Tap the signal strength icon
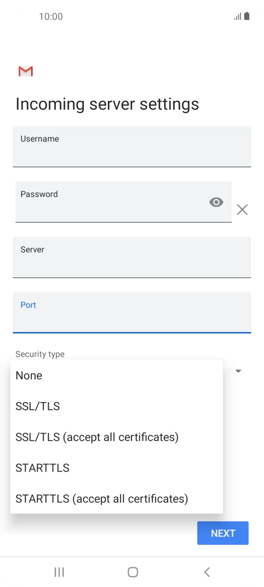 point(238,17)
